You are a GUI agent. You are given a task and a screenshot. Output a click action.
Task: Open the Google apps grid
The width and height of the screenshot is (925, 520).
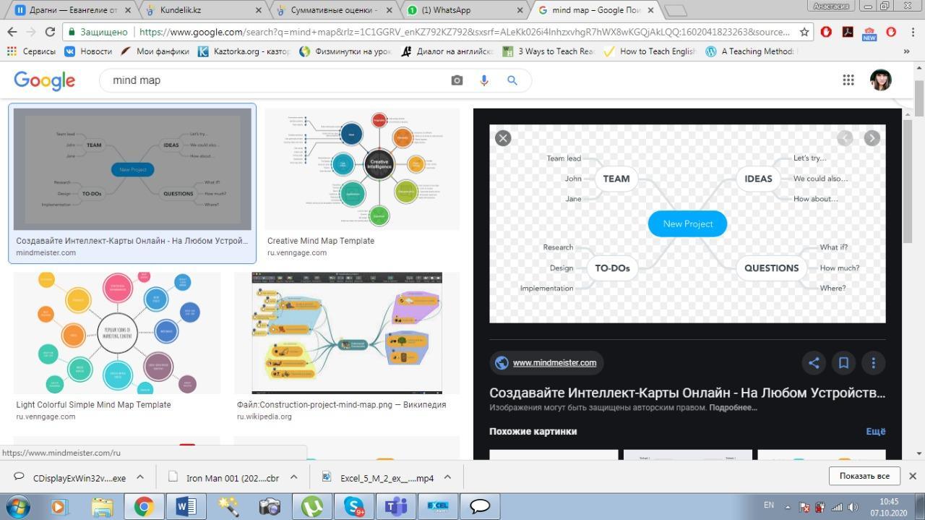tap(848, 80)
